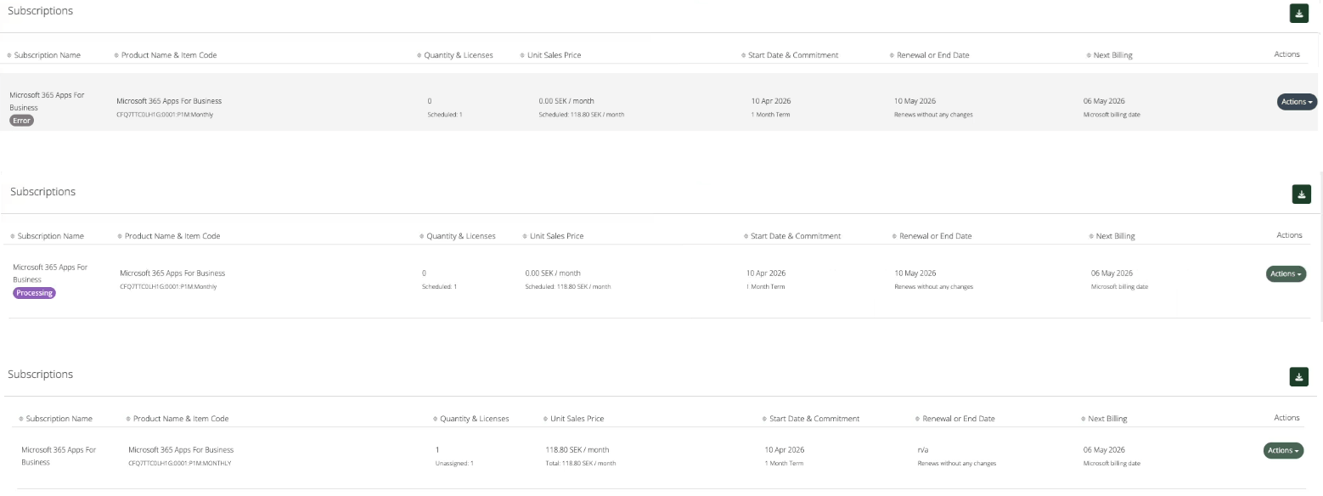Click the sort icon beside Next Billing
This screenshot has width=1323, height=496.
1087,54
